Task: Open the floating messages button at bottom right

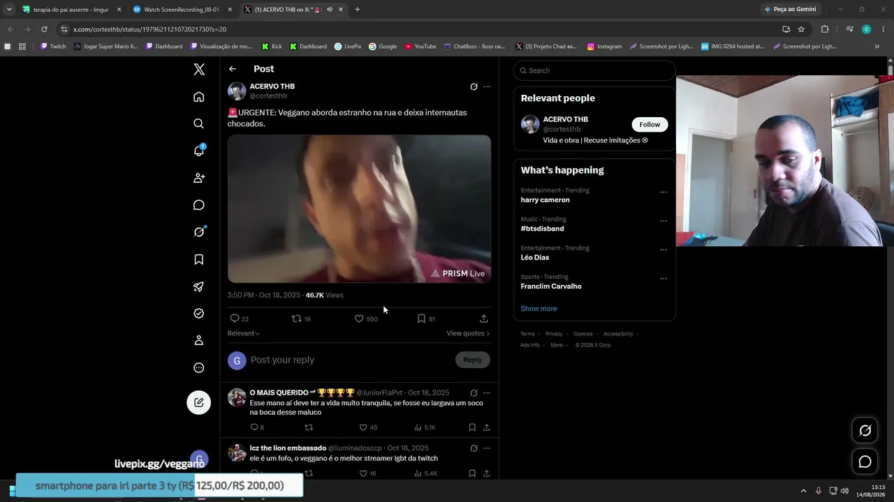Action: (865, 462)
